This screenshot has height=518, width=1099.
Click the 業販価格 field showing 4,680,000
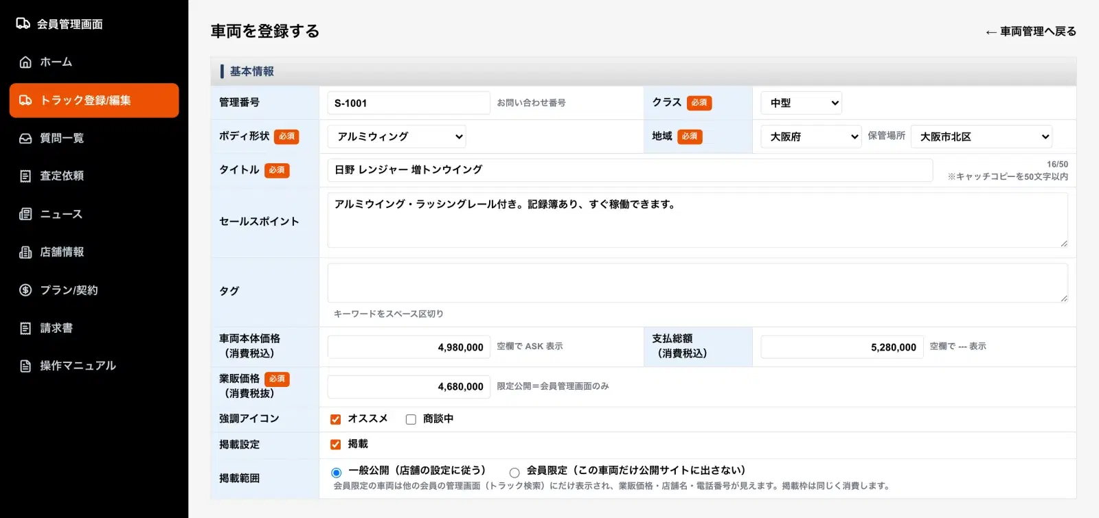(409, 387)
